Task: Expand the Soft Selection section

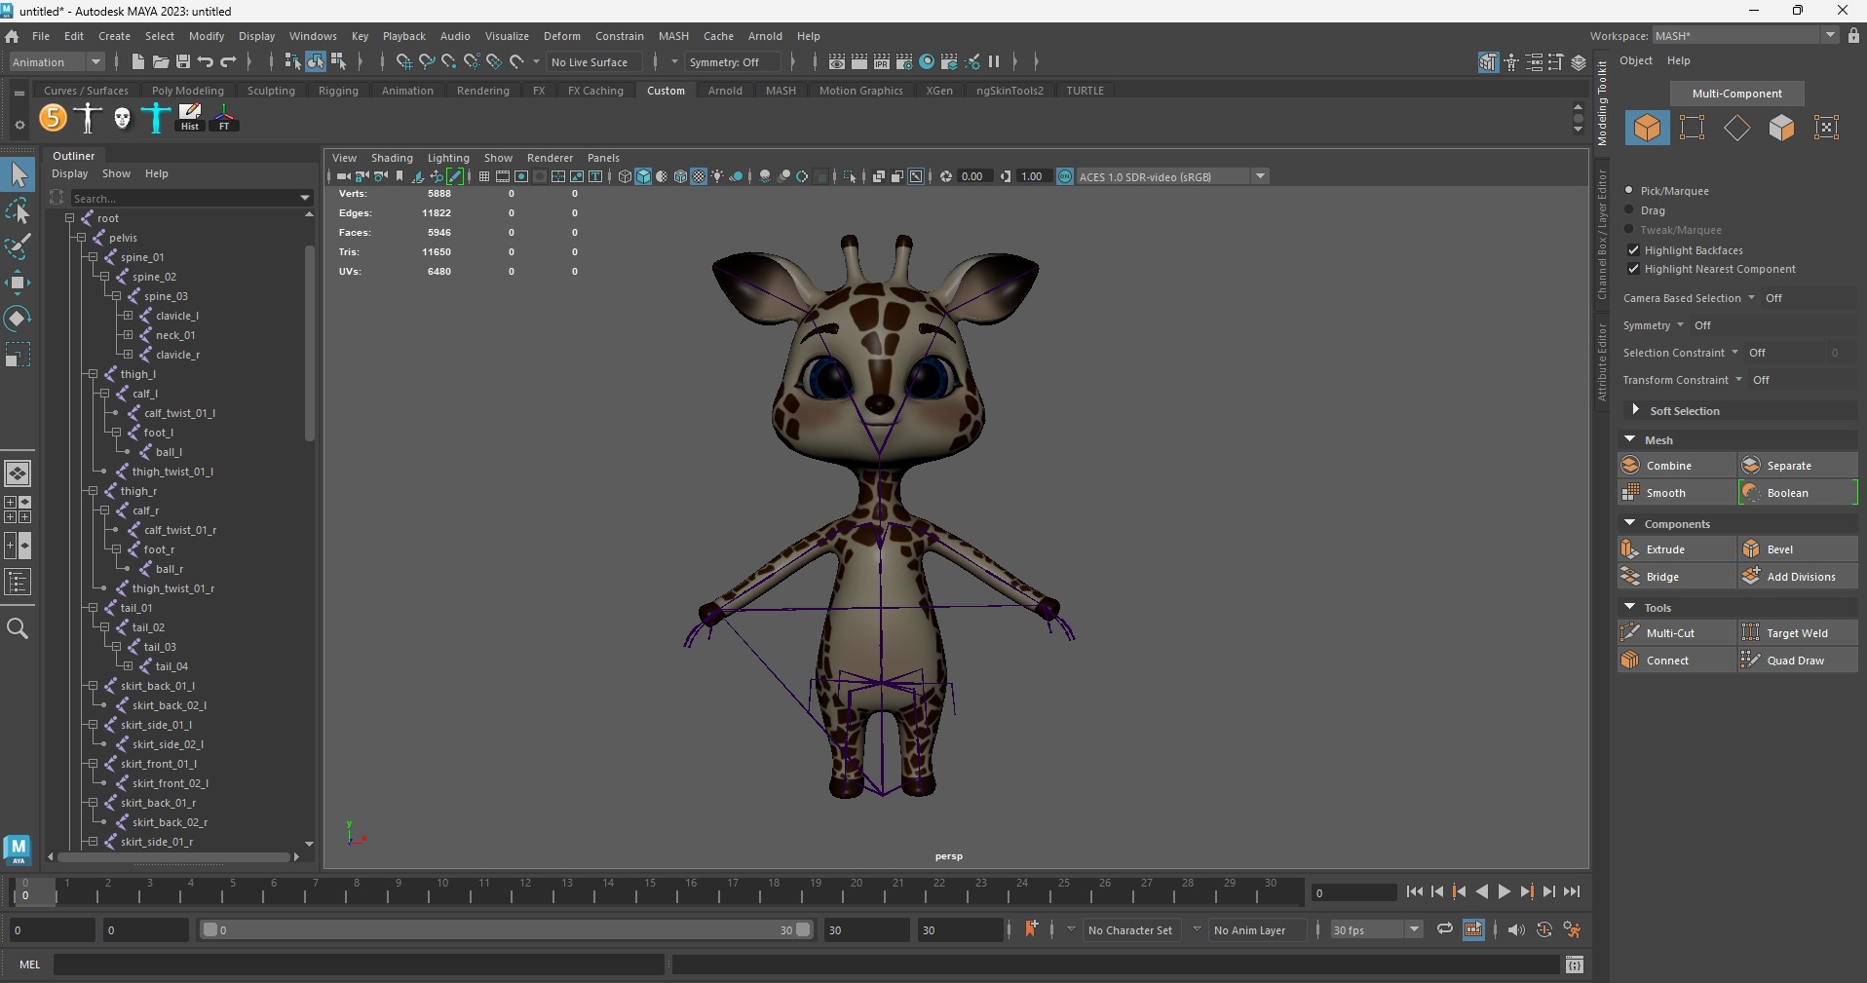Action: coord(1635,410)
